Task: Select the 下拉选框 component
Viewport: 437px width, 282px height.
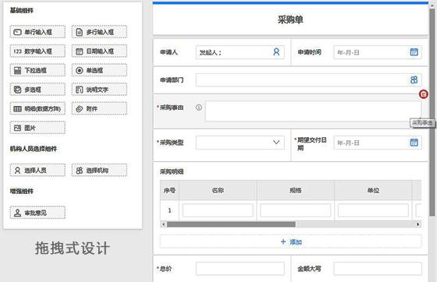Action: 37,70
